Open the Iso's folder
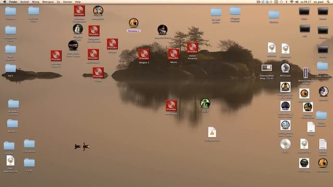Image resolution: width=333 pixels, height=187 pixels. coord(10,69)
